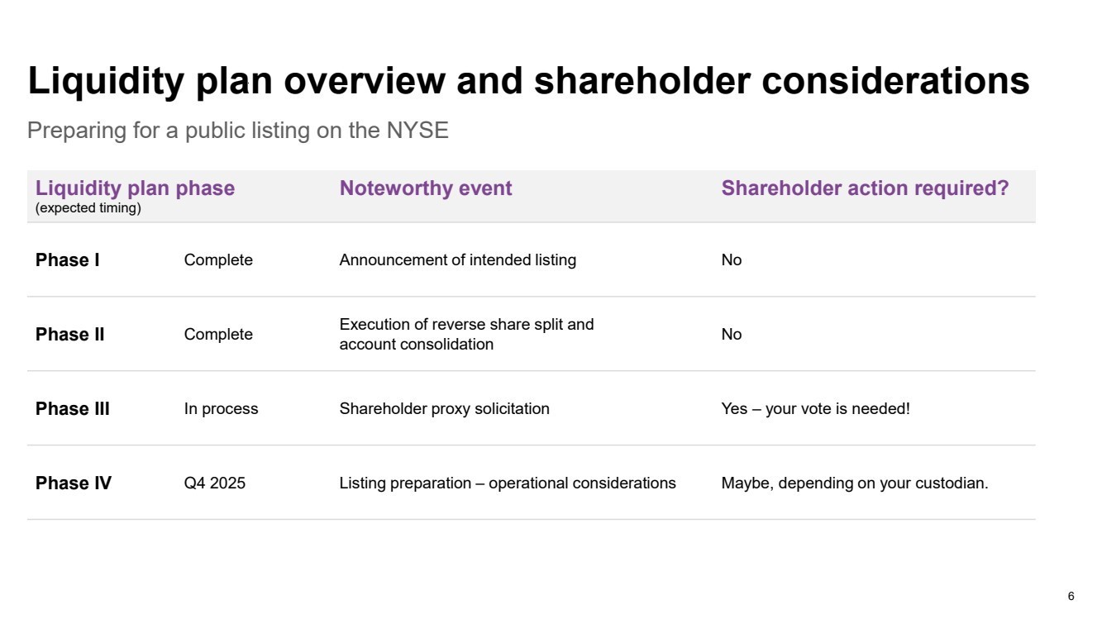Click the slide page number 6
Viewport: 1102px width, 619px height.
coord(1071,596)
